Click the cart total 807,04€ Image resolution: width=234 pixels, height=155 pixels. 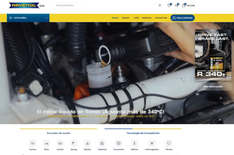click(x=191, y=6)
